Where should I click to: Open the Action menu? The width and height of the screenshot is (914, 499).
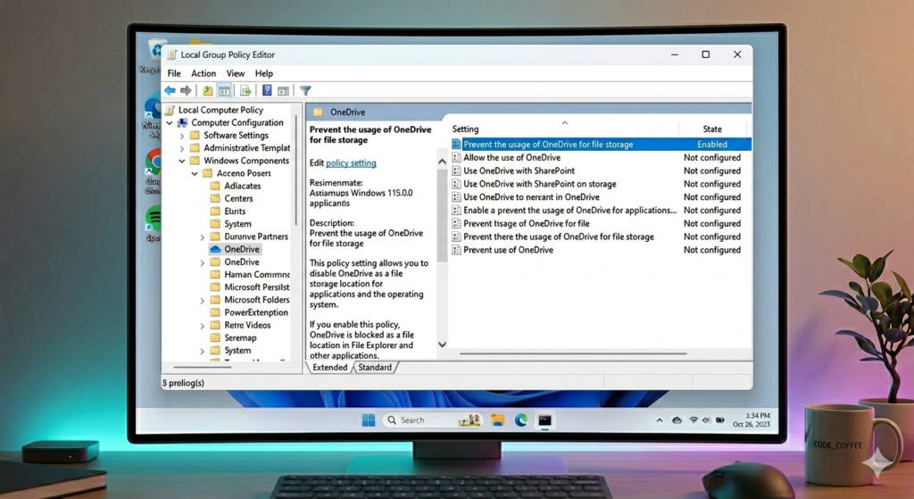204,73
